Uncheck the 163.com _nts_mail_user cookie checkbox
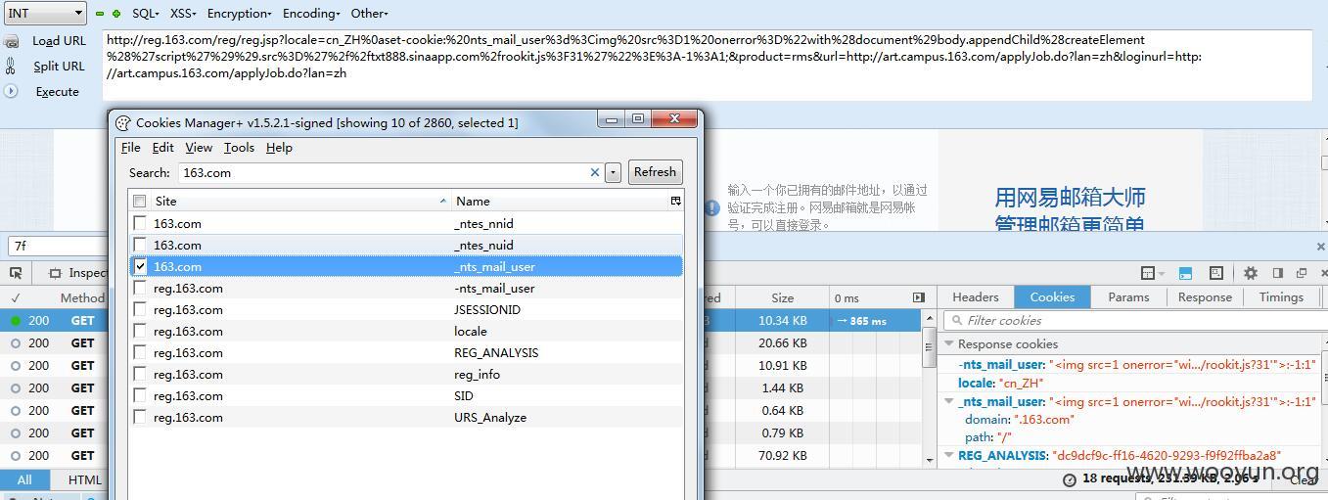This screenshot has height=500, width=1328. pyautogui.click(x=140, y=266)
